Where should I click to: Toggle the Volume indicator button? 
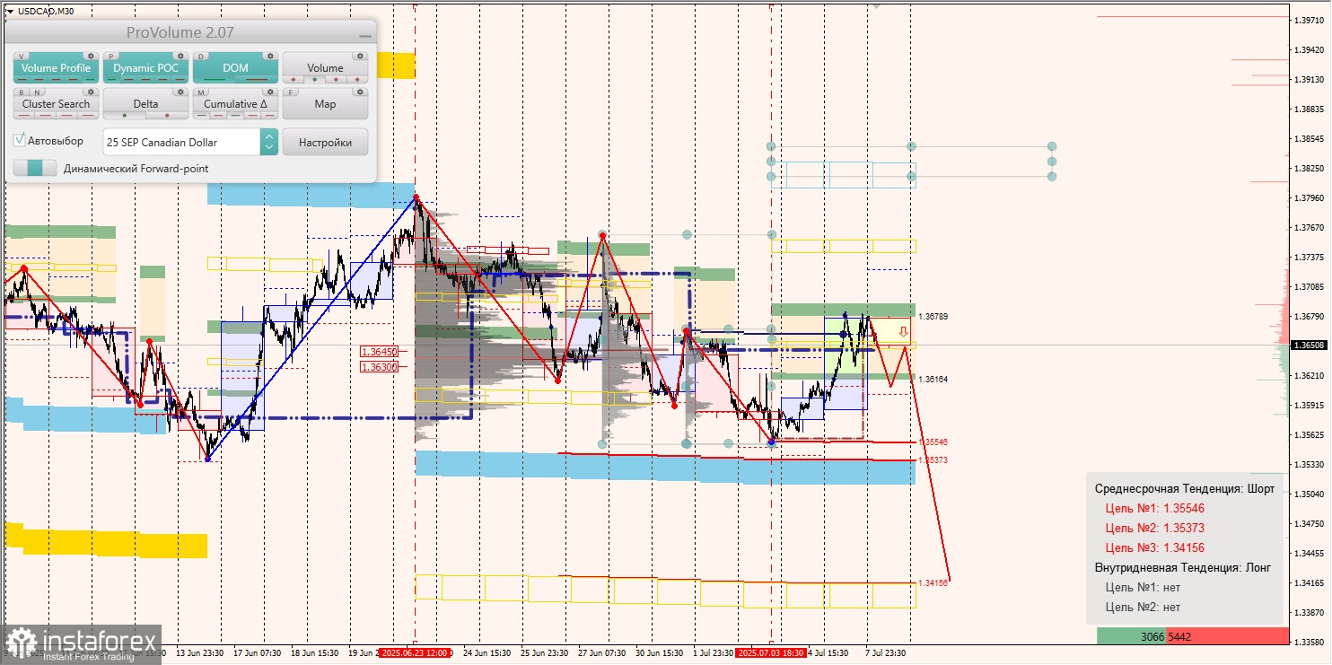click(x=325, y=68)
